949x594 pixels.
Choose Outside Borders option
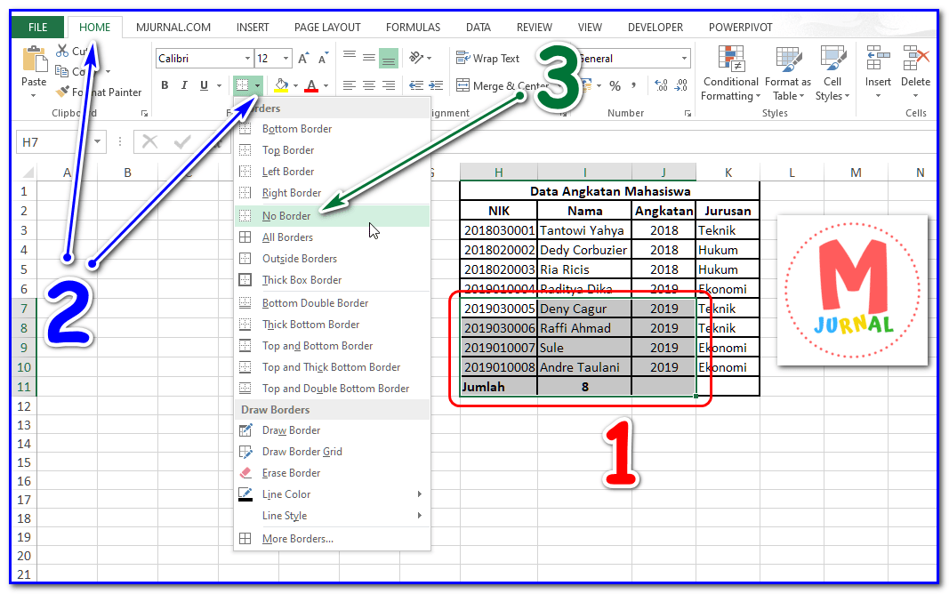(x=332, y=258)
